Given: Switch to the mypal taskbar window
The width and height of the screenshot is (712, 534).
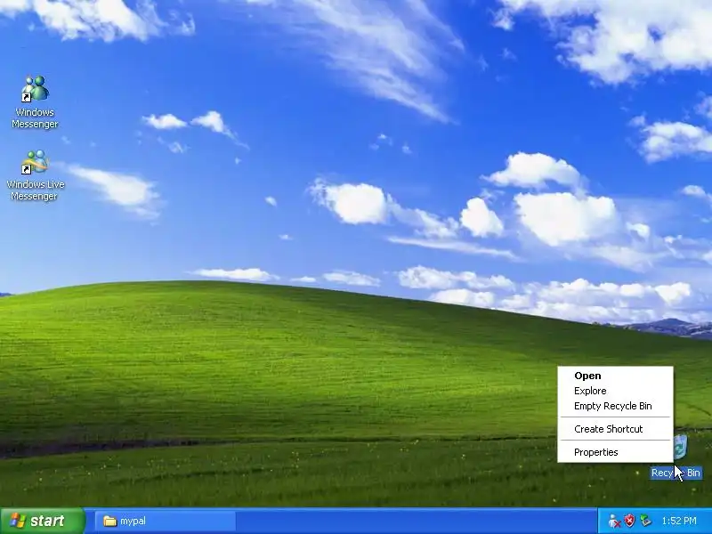Looking at the screenshot, I should pos(166,521).
